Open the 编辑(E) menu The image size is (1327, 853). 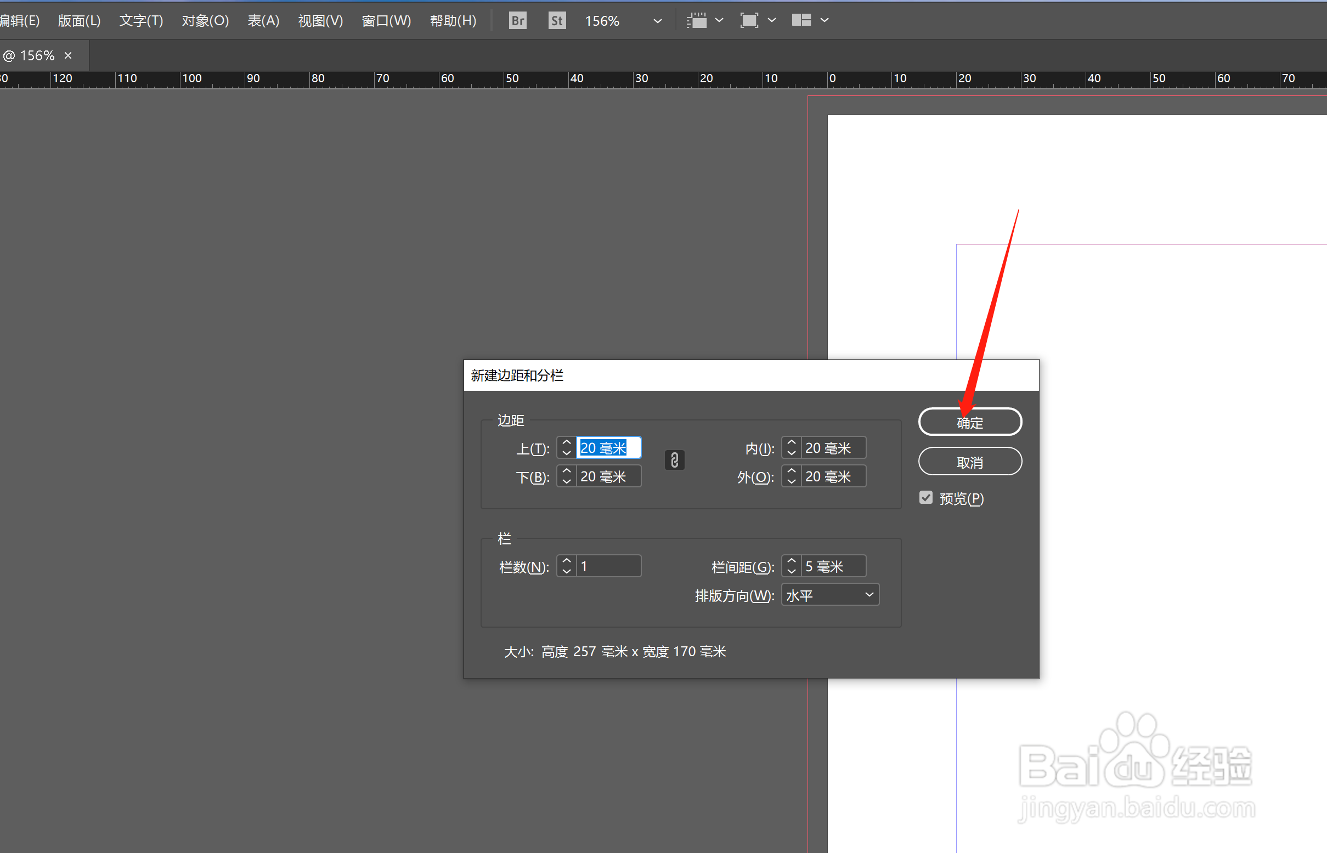click(20, 20)
